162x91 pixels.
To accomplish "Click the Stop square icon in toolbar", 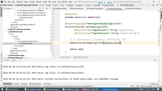I will pos(149,5).
